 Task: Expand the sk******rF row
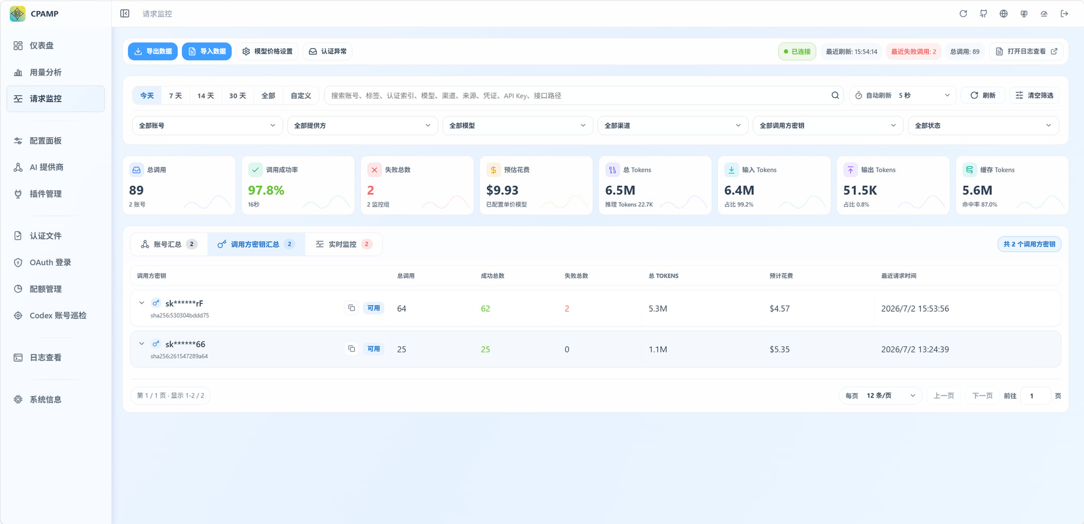tap(142, 303)
